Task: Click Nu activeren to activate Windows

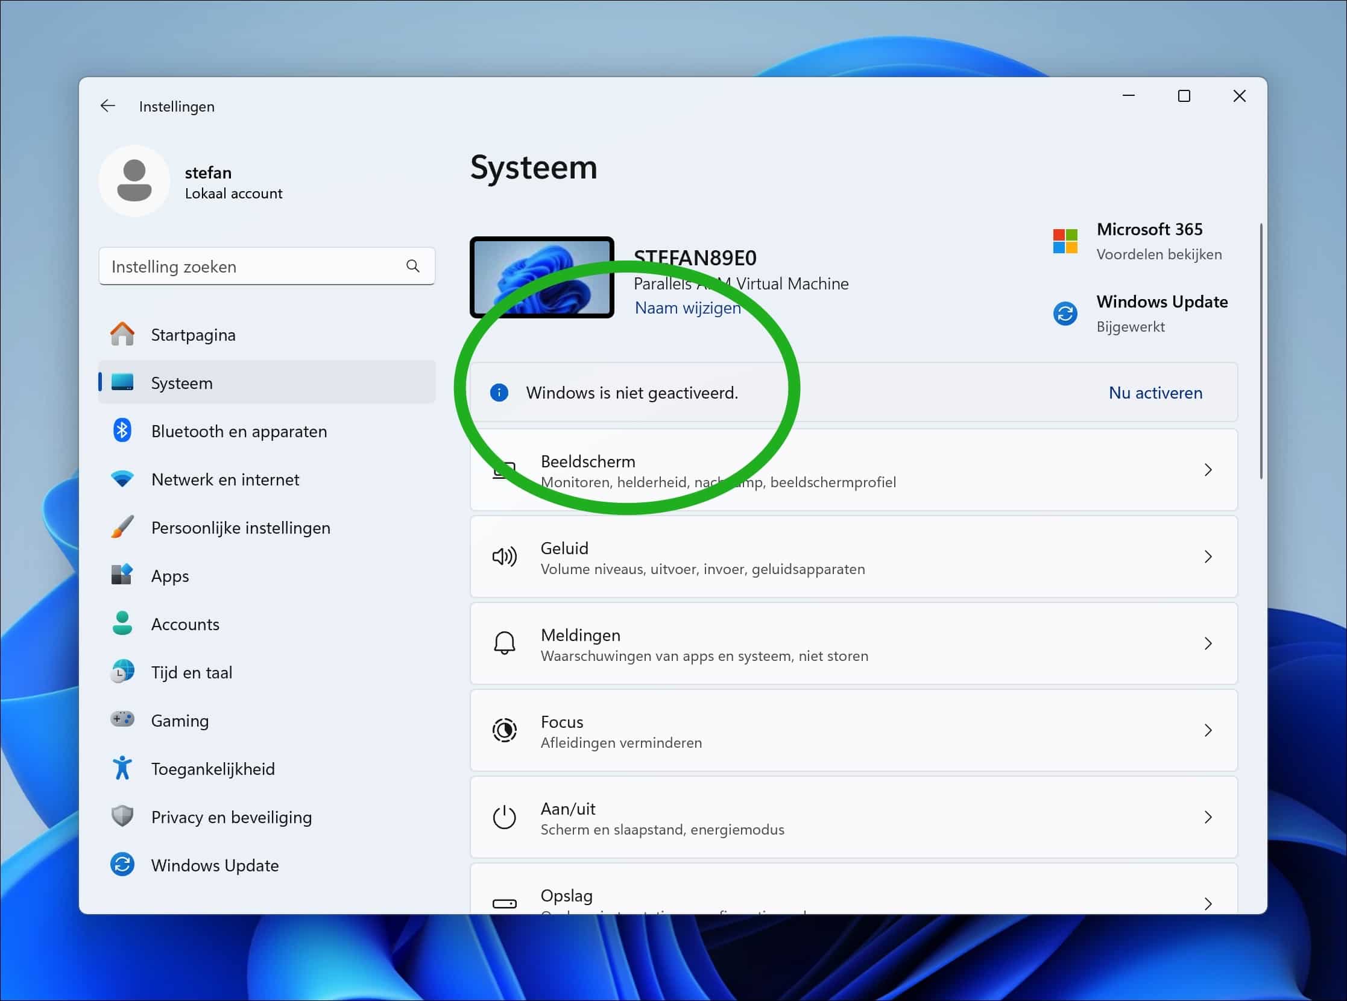Action: 1154,393
